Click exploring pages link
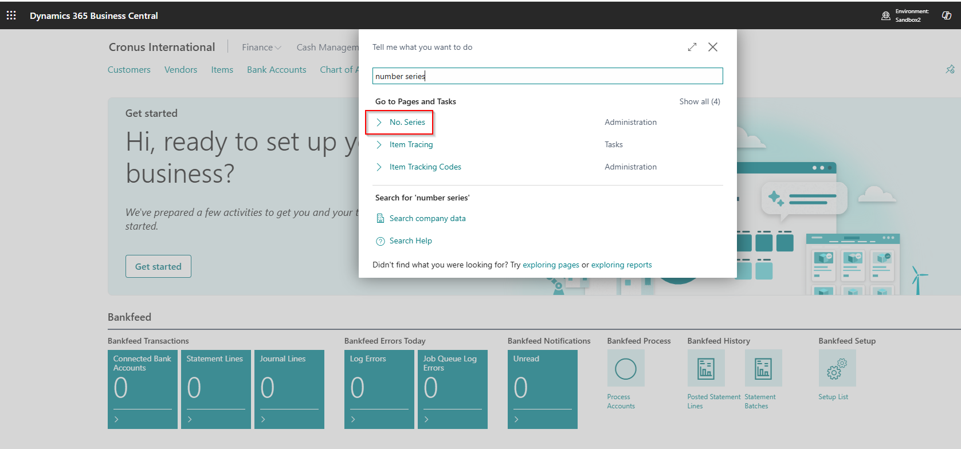The height and width of the screenshot is (449, 961). [x=551, y=265]
